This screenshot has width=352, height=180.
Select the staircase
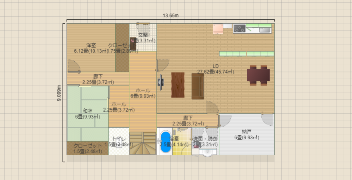[x=142, y=143]
